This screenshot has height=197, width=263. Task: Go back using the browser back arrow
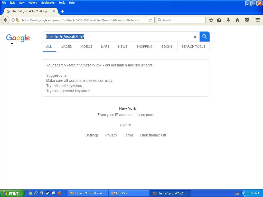[5, 20]
